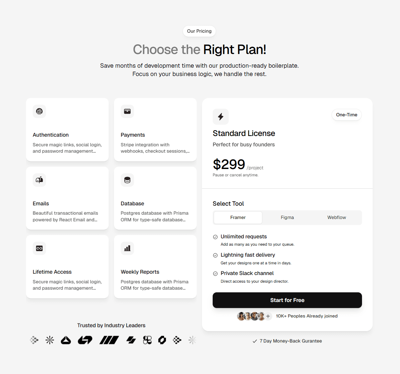Viewport: 400px width, 374px height.
Task: Click the lightning bolt icon above Standard License
Action: pyautogui.click(x=220, y=117)
